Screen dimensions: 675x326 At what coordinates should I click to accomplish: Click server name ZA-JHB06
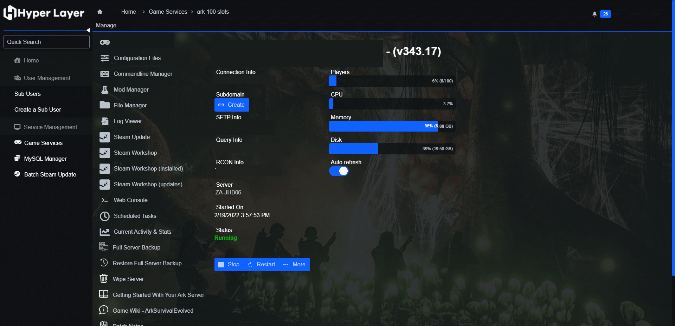click(228, 192)
